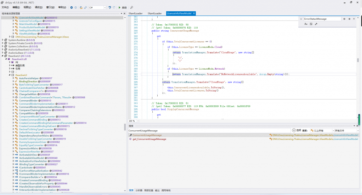Open the 所有文件 search scope dropdown

[346, 130]
